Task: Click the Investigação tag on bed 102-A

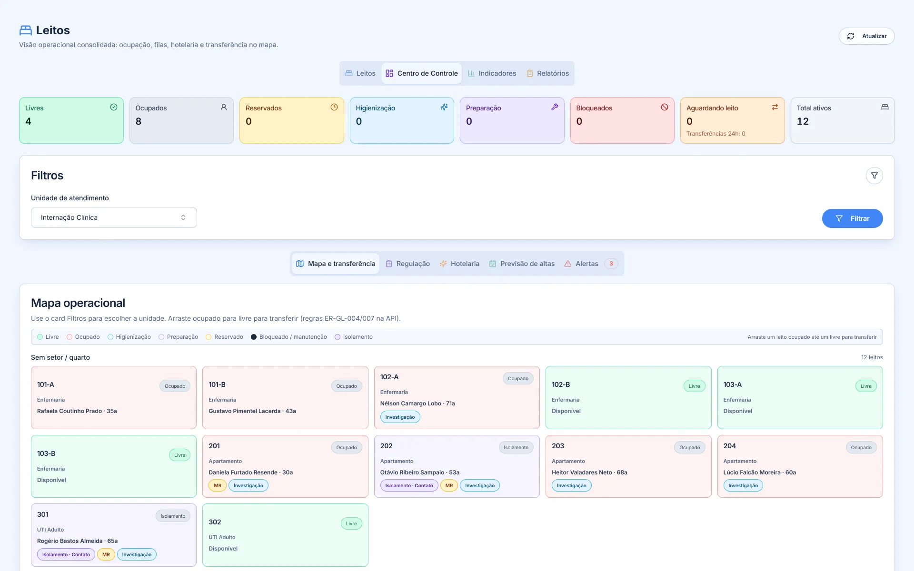Action: click(x=400, y=417)
